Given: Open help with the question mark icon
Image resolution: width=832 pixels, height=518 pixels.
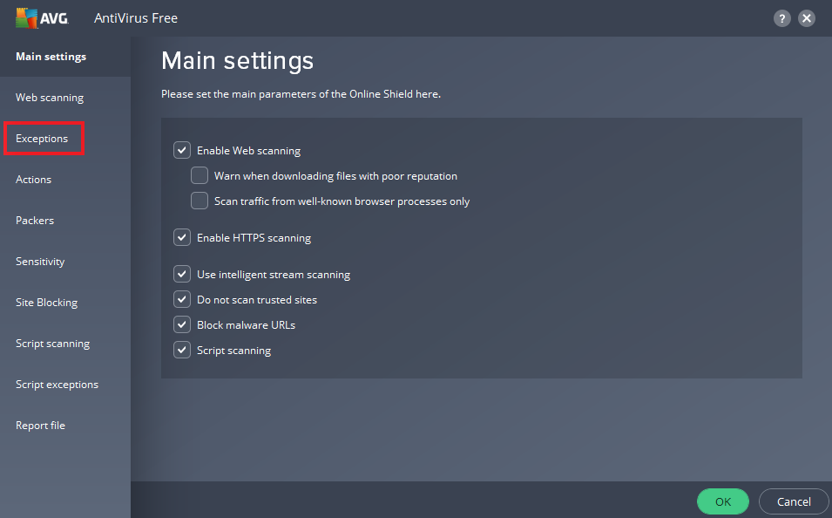Looking at the screenshot, I should click(x=782, y=18).
